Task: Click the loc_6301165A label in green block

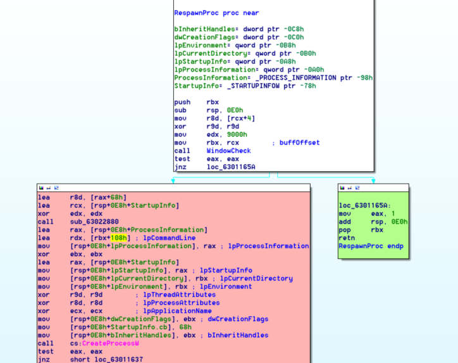Action: pos(364,205)
